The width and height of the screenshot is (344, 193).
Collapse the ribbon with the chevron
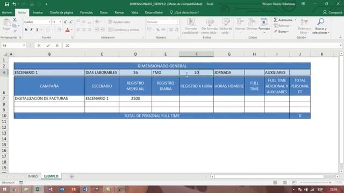[340, 38]
